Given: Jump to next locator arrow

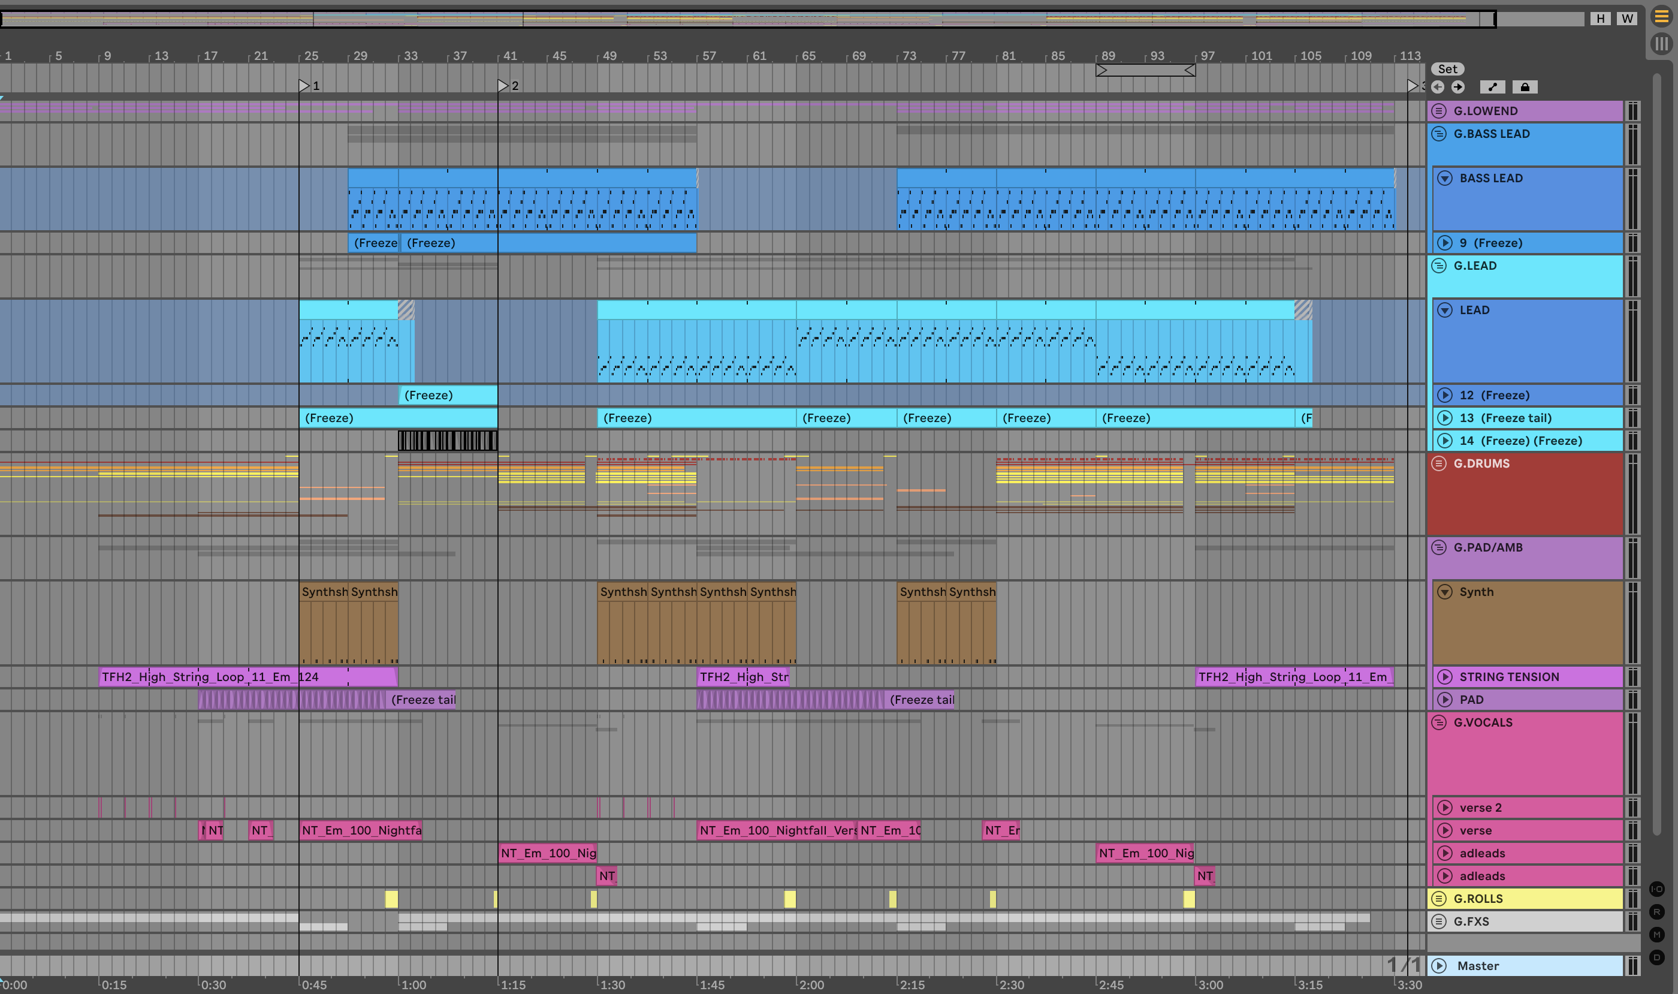Looking at the screenshot, I should (x=1459, y=87).
